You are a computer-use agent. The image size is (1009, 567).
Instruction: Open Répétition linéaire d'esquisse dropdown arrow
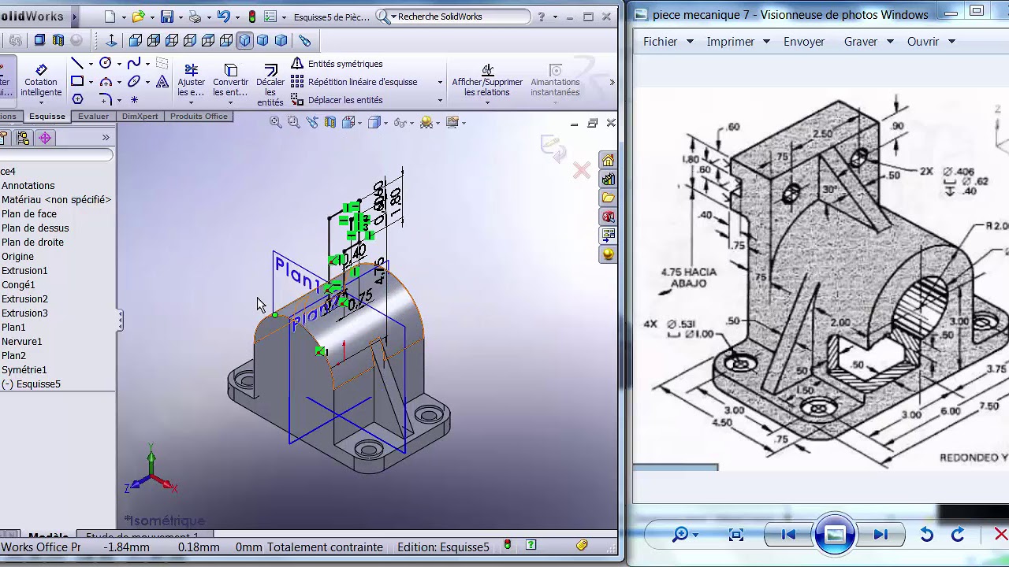pyautogui.click(x=440, y=82)
